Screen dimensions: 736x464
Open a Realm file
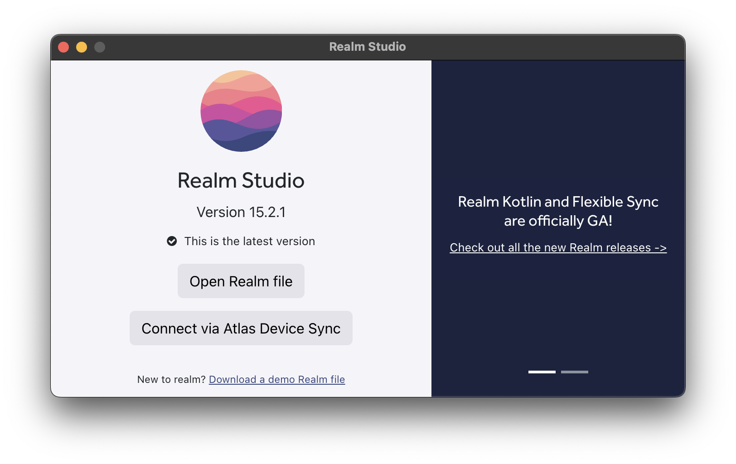click(x=241, y=281)
